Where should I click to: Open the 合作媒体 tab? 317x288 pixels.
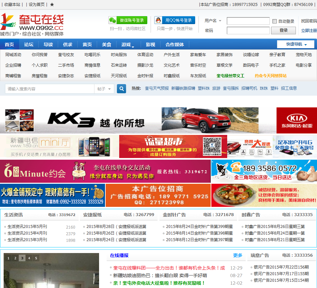175,45
